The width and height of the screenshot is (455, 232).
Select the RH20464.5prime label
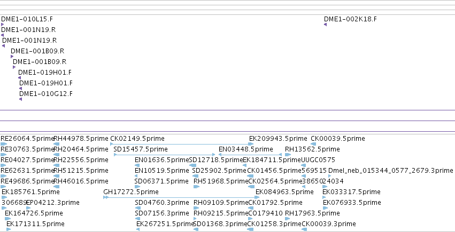(81, 149)
